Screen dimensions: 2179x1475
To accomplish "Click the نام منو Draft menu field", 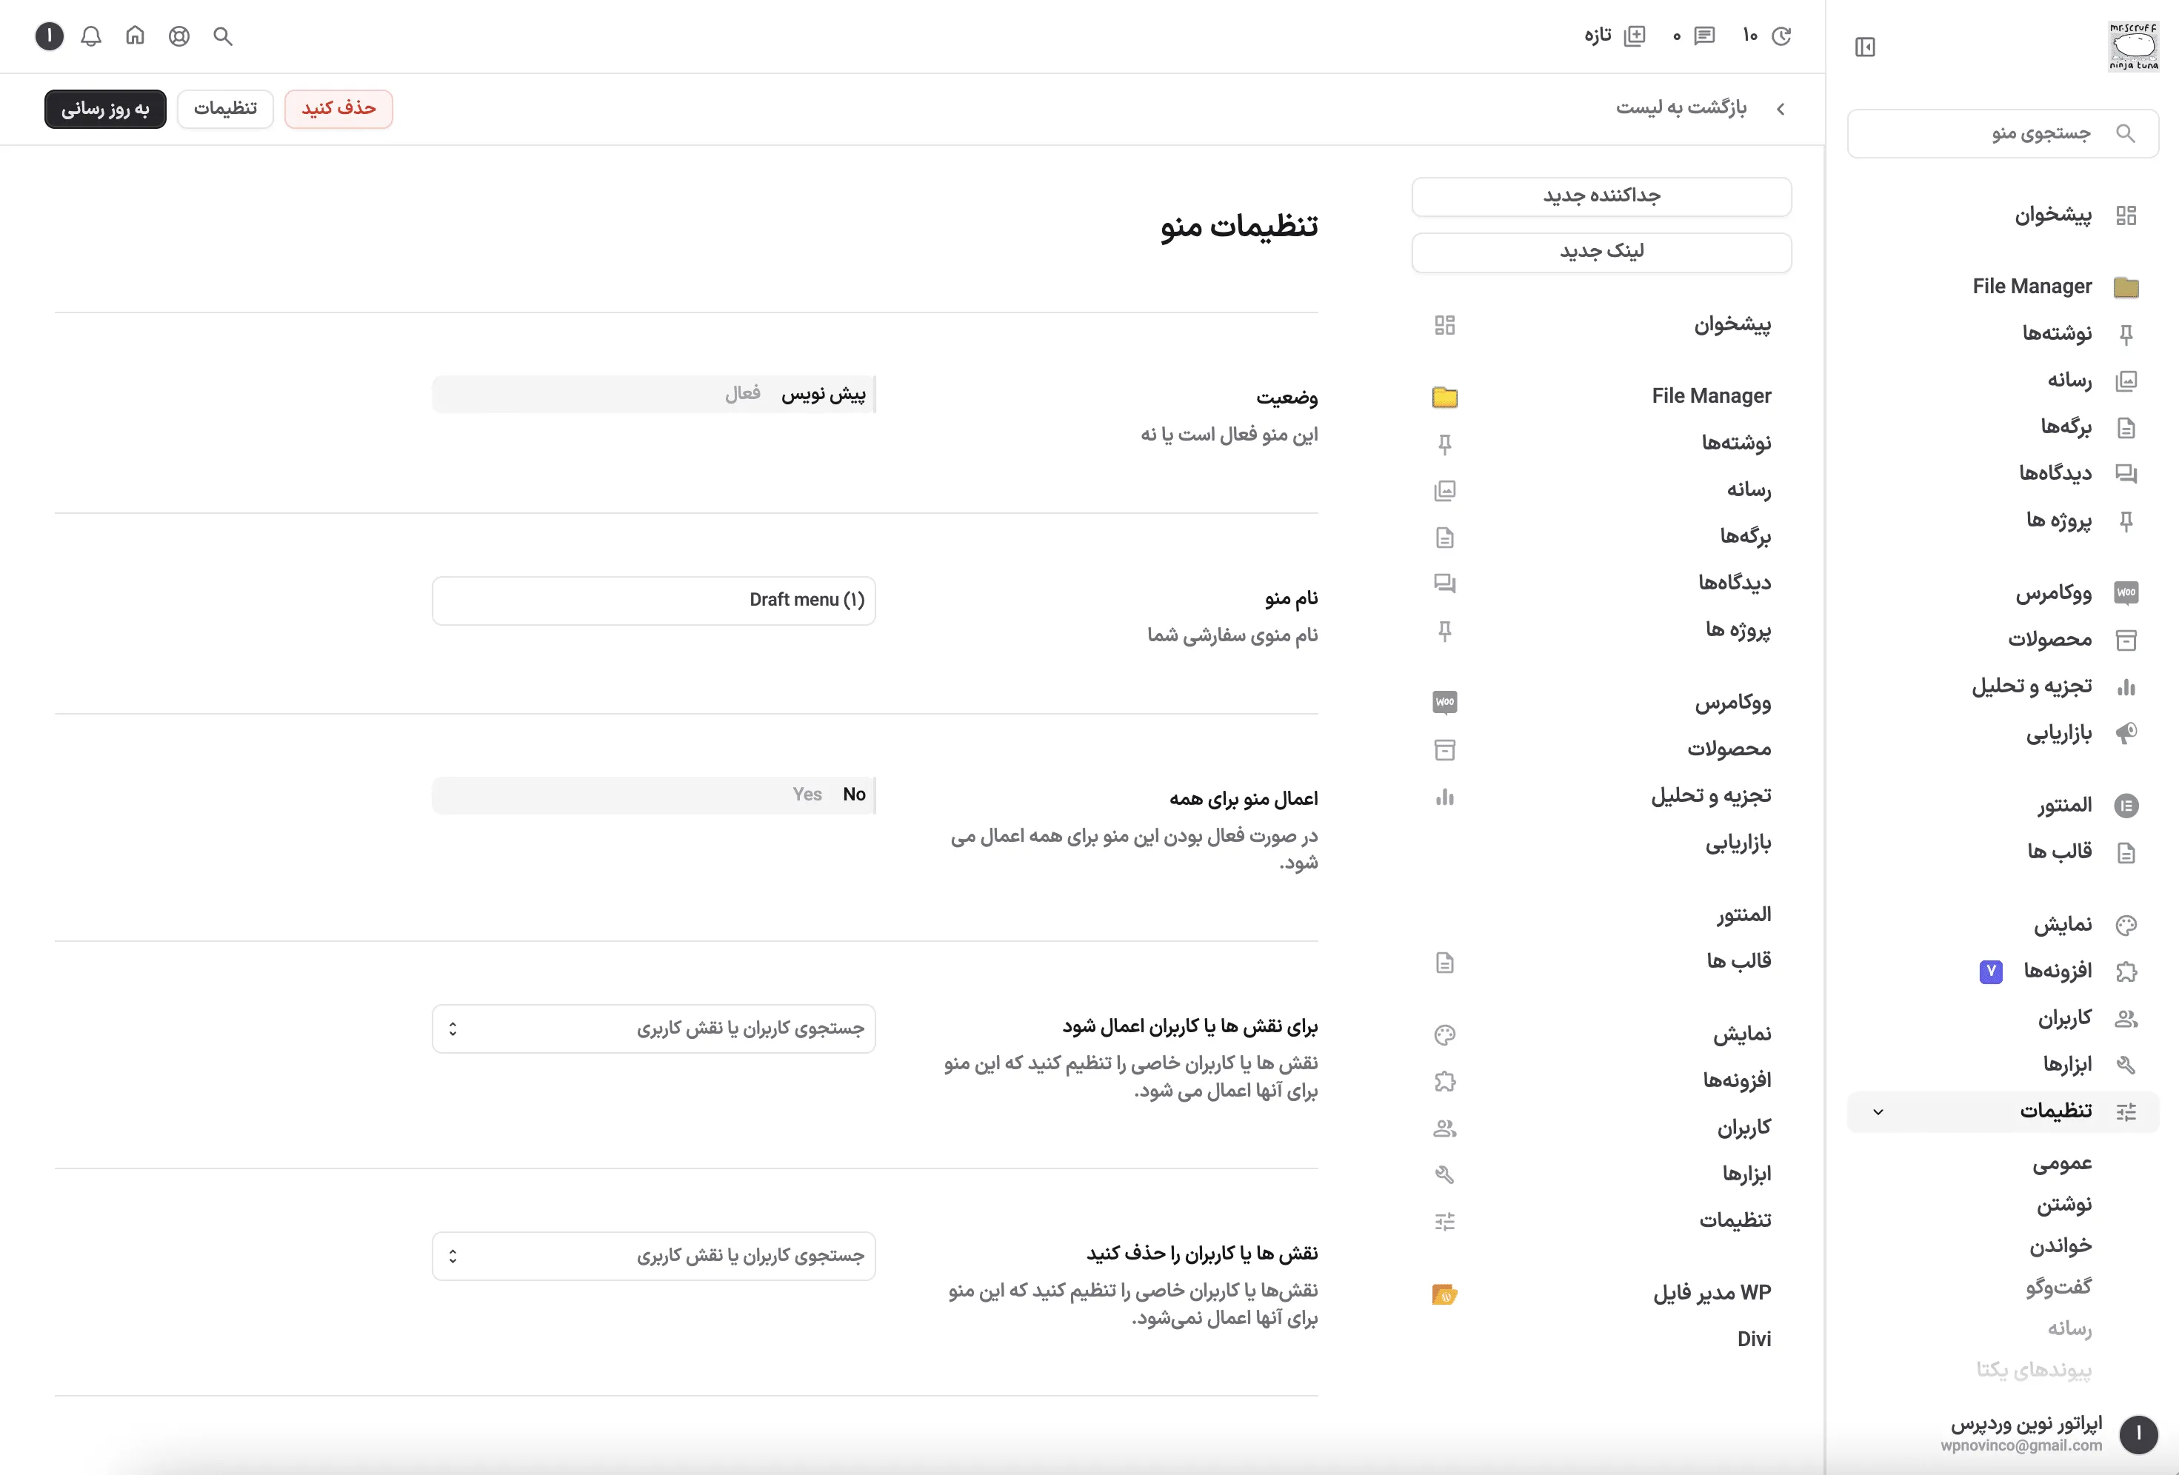I will tap(653, 601).
